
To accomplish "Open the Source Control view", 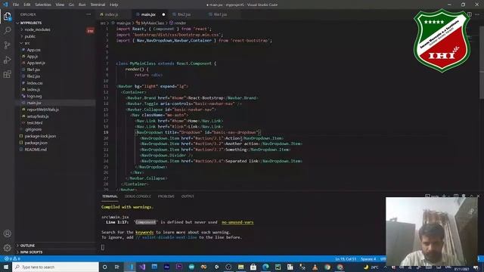I will click(x=7, y=45).
